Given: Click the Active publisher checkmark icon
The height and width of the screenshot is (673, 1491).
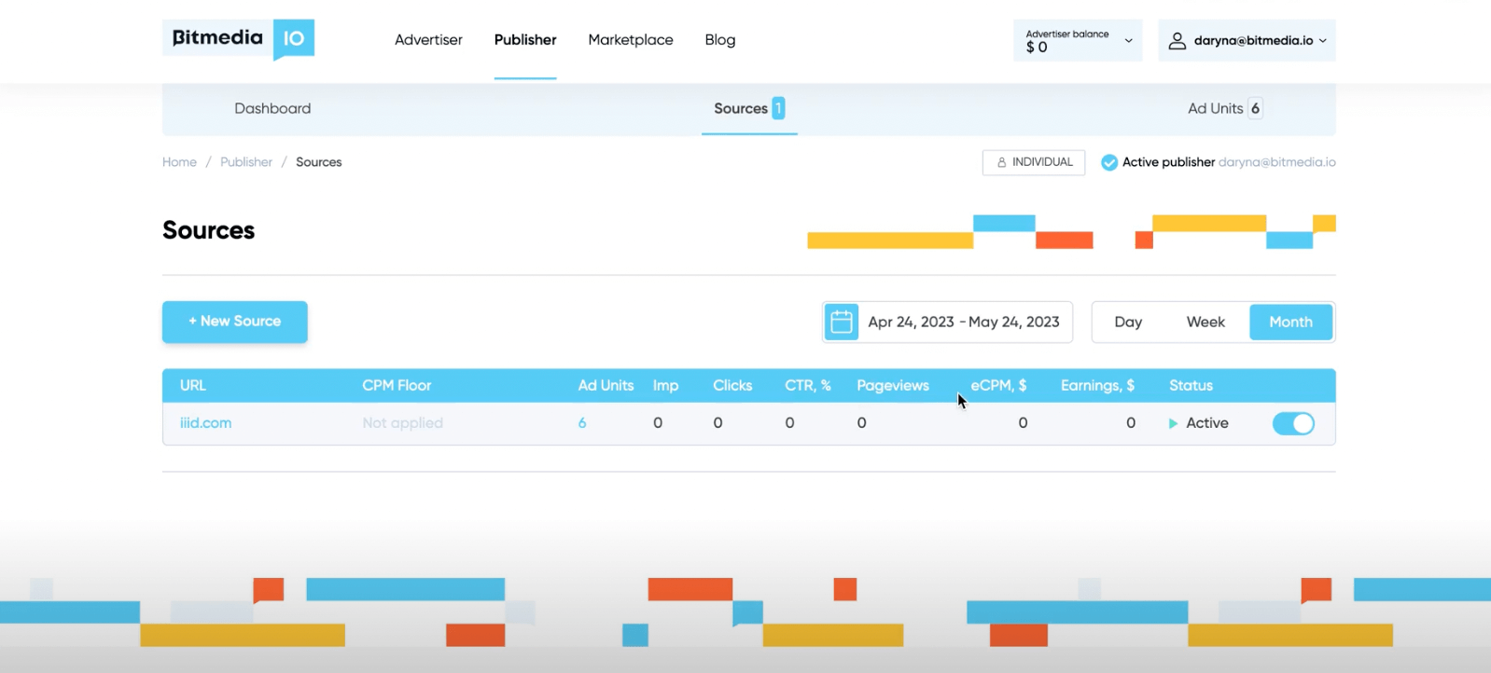Looking at the screenshot, I should (1108, 162).
